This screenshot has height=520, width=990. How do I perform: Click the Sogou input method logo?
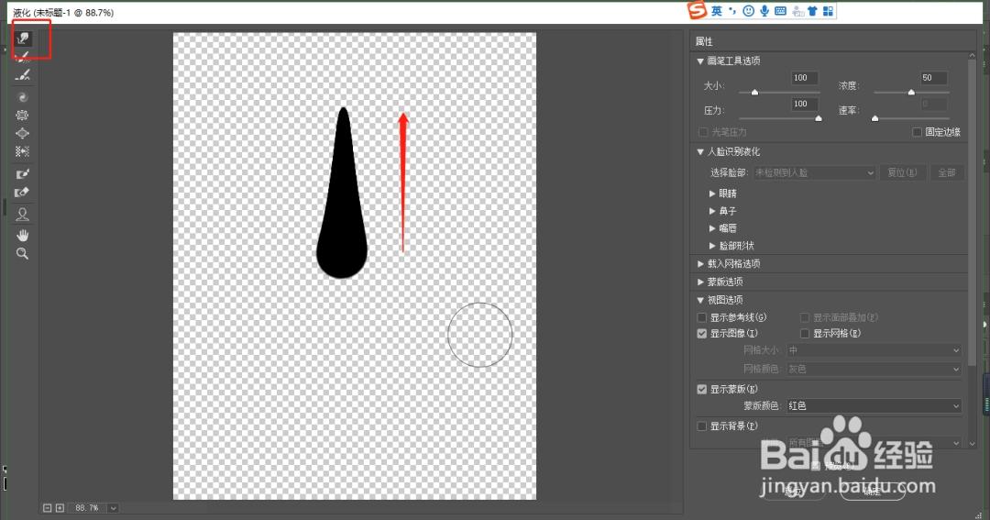697,10
